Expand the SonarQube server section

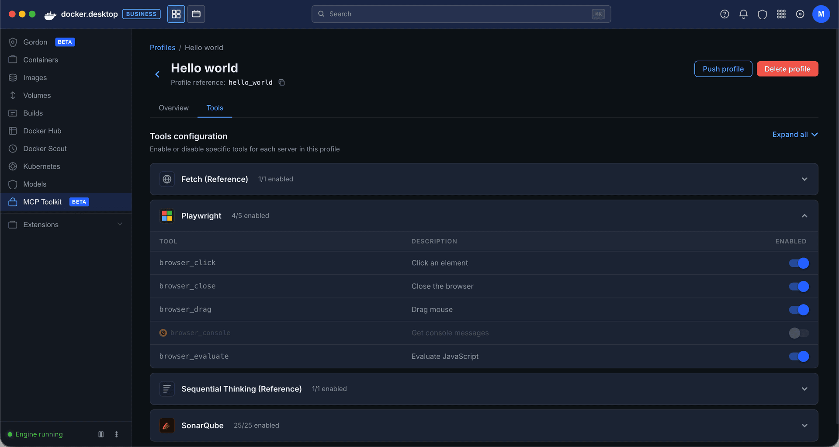point(804,426)
